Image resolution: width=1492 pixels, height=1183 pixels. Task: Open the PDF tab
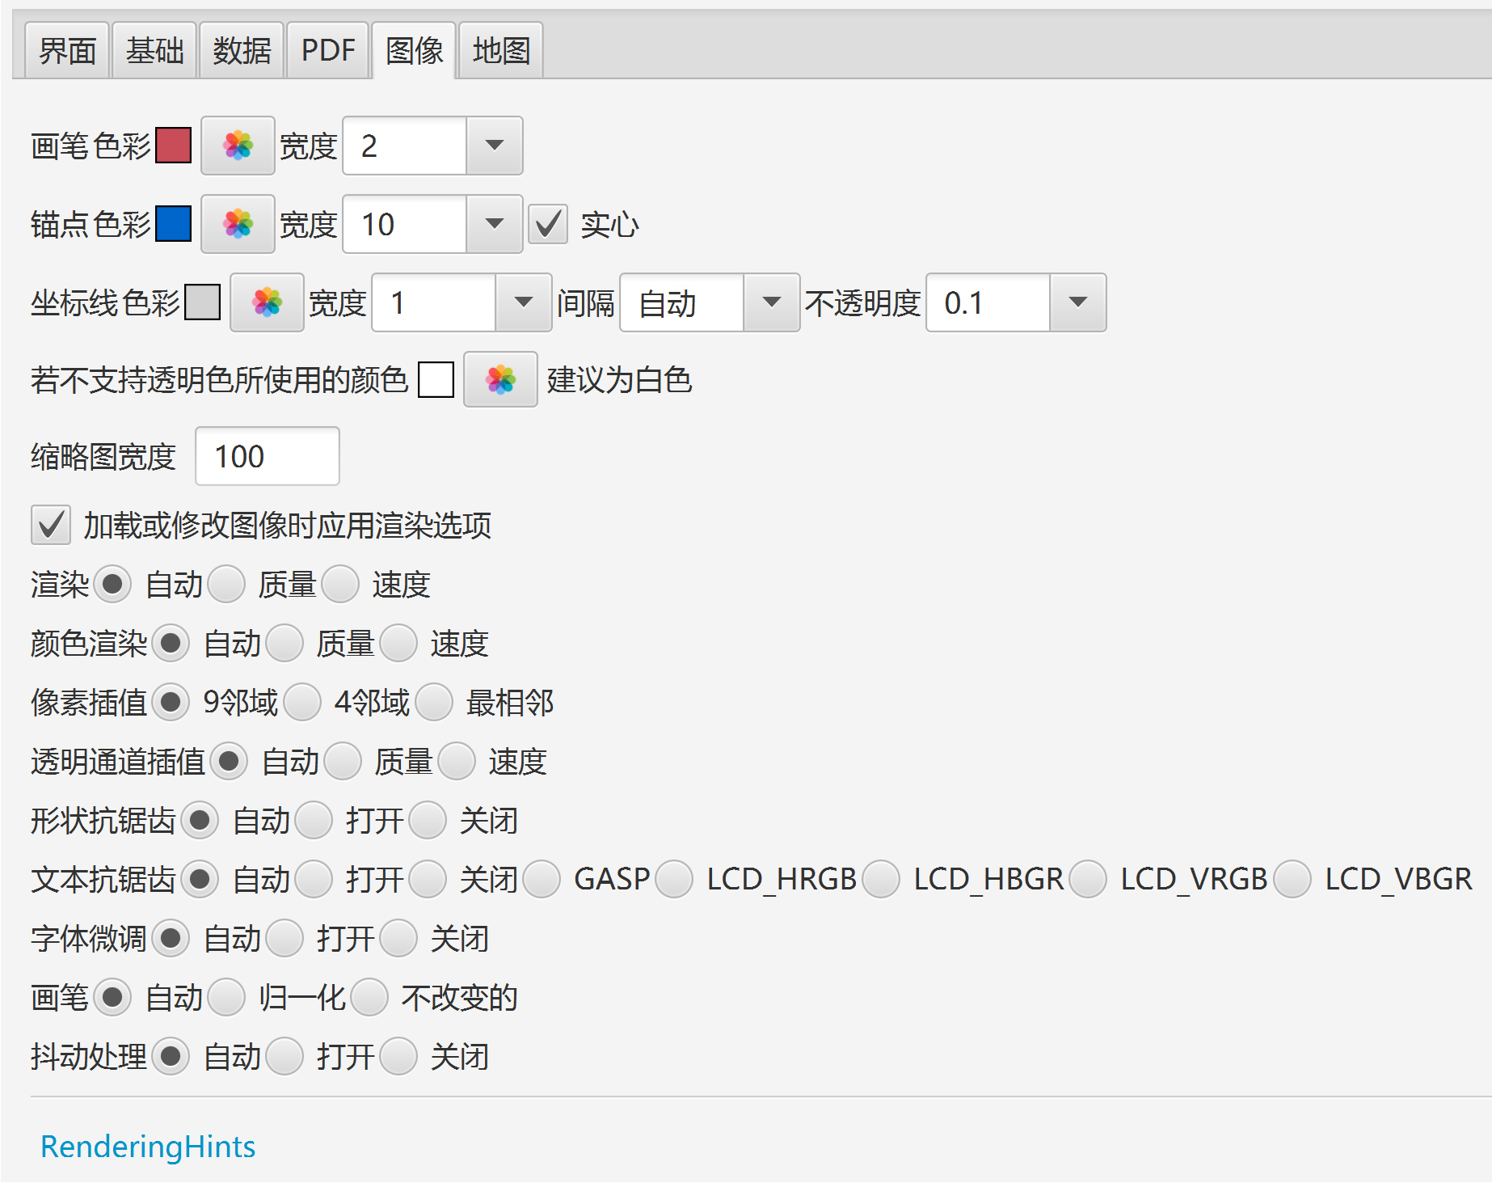(328, 51)
